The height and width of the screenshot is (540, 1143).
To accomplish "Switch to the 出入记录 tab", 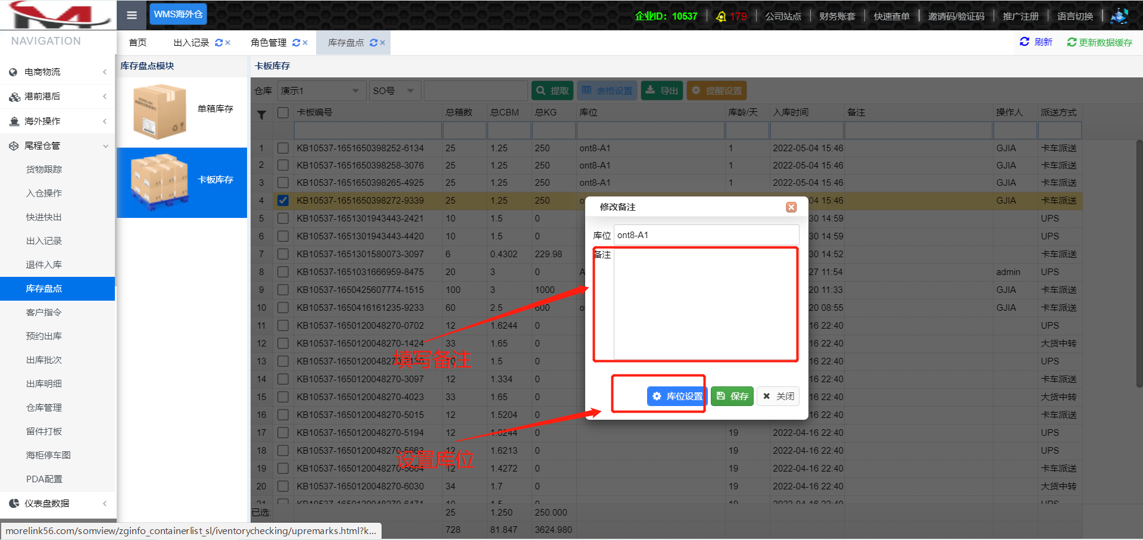I will [191, 43].
